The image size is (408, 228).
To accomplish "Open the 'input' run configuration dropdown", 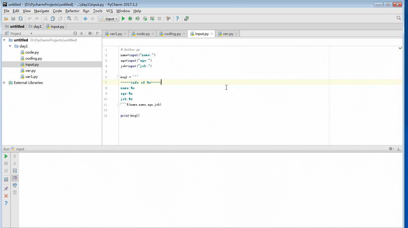I will point(109,19).
